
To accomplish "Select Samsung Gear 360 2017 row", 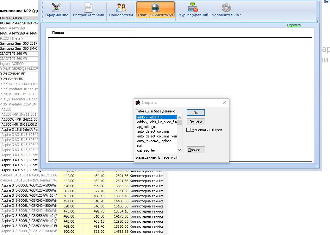I will [19, 43].
